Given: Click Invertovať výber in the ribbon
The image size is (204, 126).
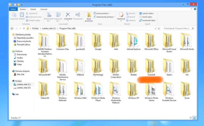Looking at the screenshot, I should coord(147,20).
